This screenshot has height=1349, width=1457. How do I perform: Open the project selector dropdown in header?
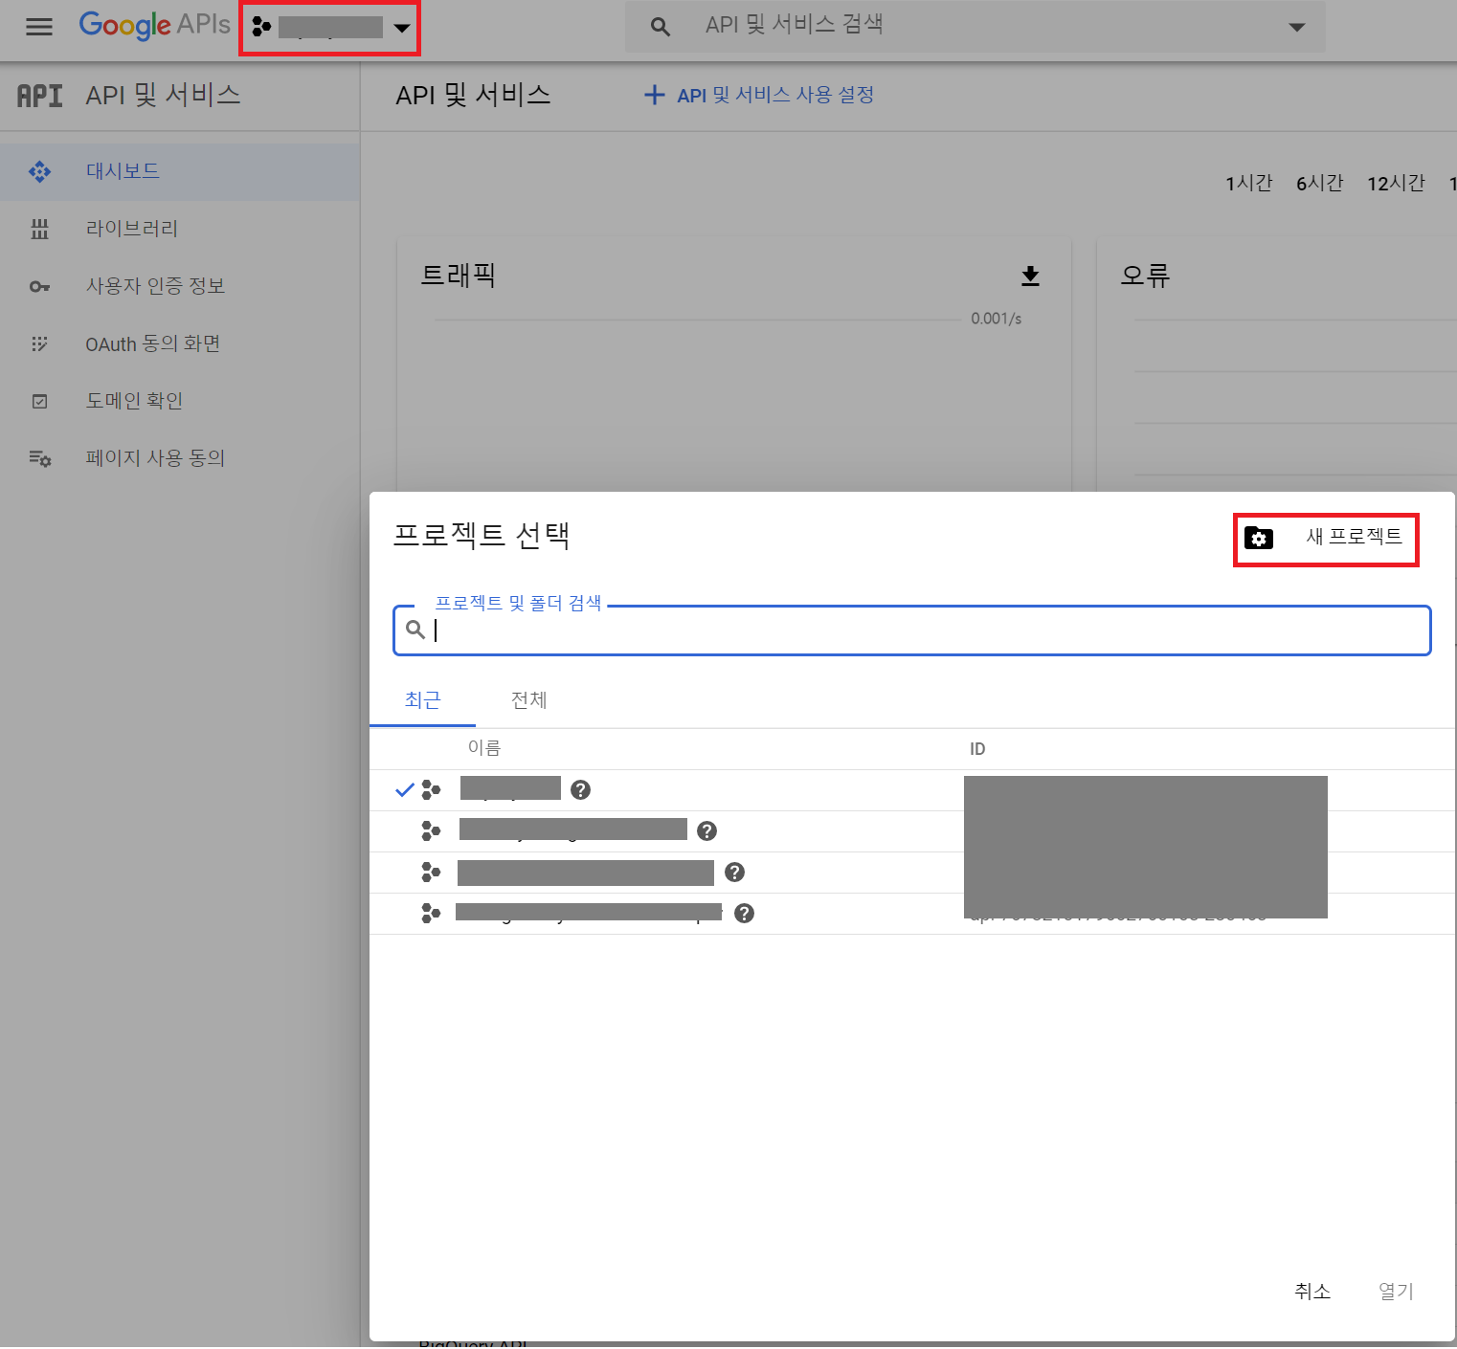click(x=330, y=28)
